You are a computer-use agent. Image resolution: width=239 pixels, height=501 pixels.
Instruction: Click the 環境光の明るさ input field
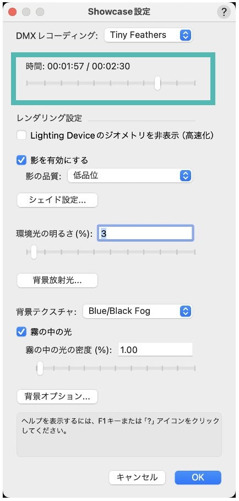coord(145,233)
